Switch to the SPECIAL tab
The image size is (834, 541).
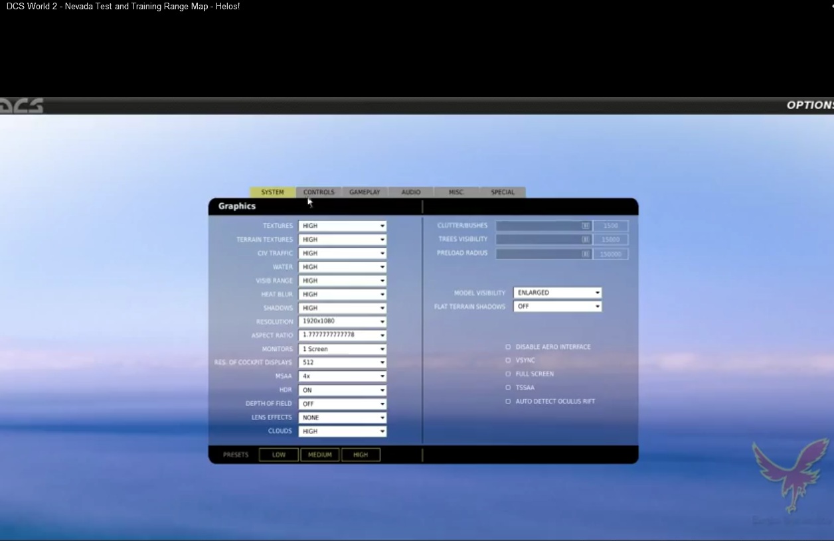point(503,193)
